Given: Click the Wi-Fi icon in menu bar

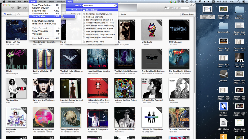Looking at the screenshot, I should (200, 2).
